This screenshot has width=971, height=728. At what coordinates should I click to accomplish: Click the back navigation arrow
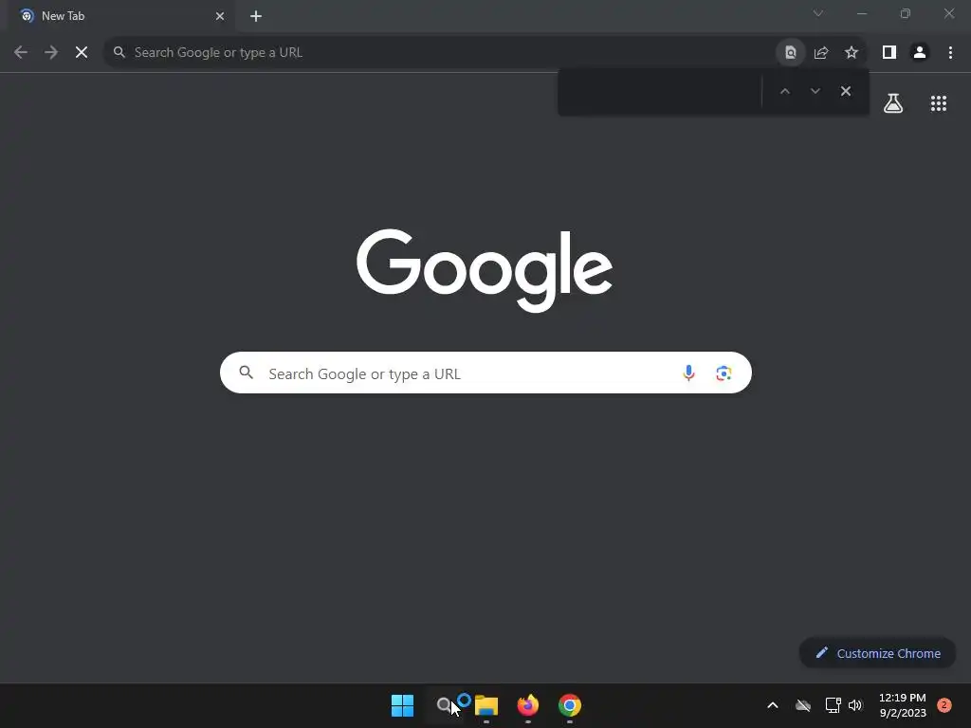[x=21, y=53]
